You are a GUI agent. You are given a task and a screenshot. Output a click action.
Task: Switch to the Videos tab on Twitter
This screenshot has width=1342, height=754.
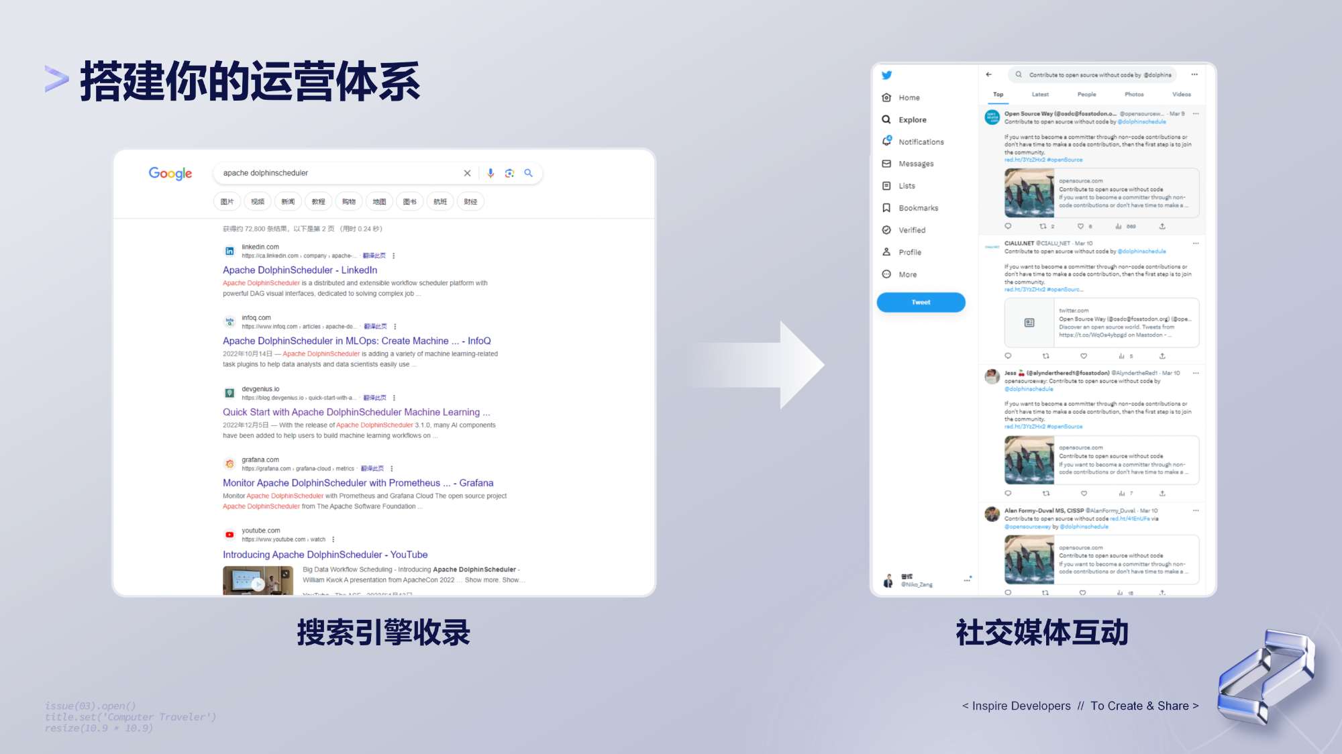[1182, 95]
